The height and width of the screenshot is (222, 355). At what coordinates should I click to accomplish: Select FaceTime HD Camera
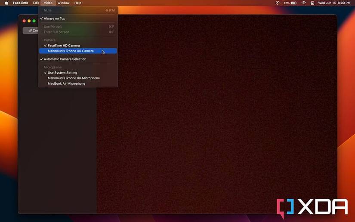pos(78,46)
